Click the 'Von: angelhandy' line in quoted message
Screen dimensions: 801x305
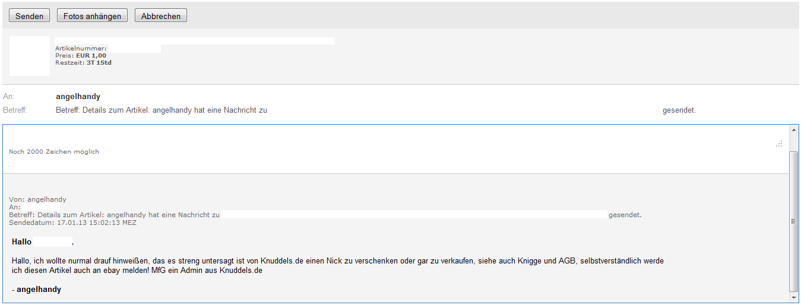pos(38,200)
